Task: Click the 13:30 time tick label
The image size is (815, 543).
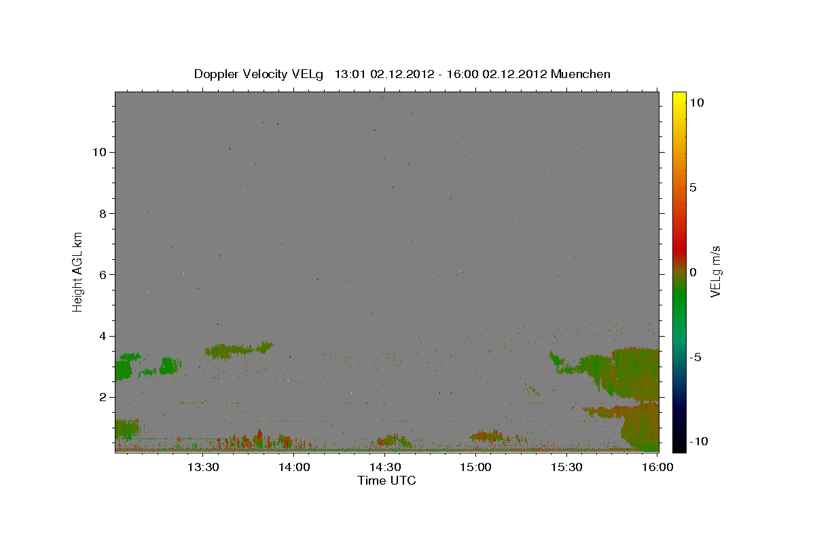Action: click(202, 467)
